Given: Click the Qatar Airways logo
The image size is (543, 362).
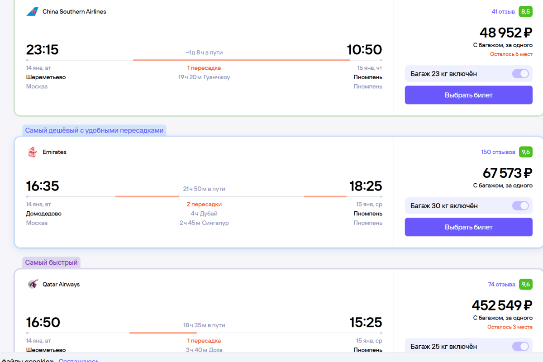Looking at the screenshot, I should (x=32, y=285).
